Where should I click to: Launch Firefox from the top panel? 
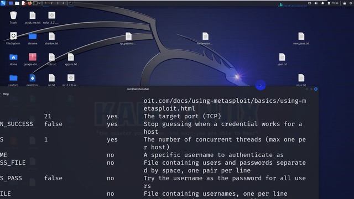[29, 3]
